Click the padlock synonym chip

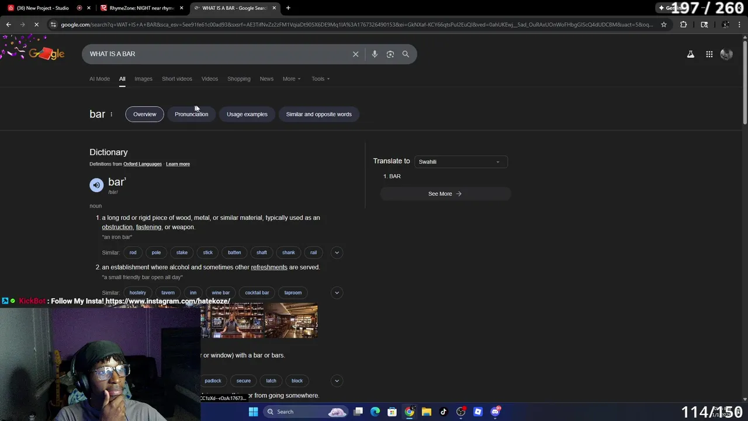213,381
